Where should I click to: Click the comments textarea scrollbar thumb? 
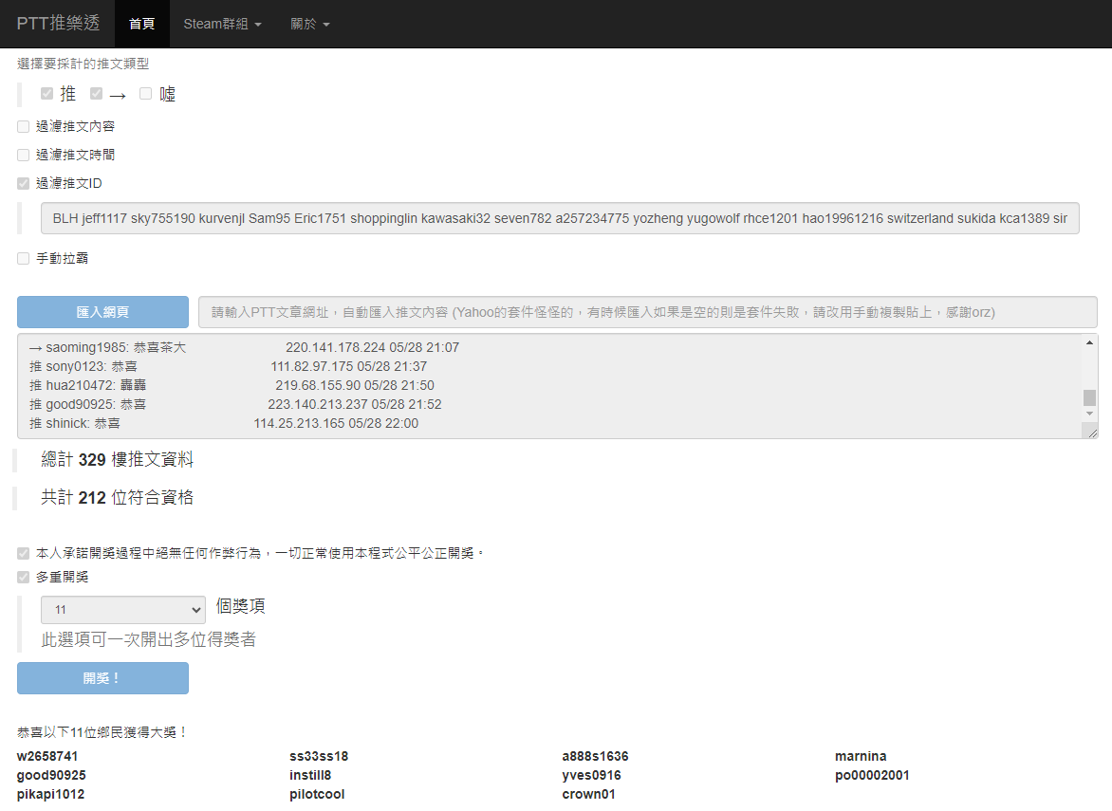pyautogui.click(x=1089, y=397)
